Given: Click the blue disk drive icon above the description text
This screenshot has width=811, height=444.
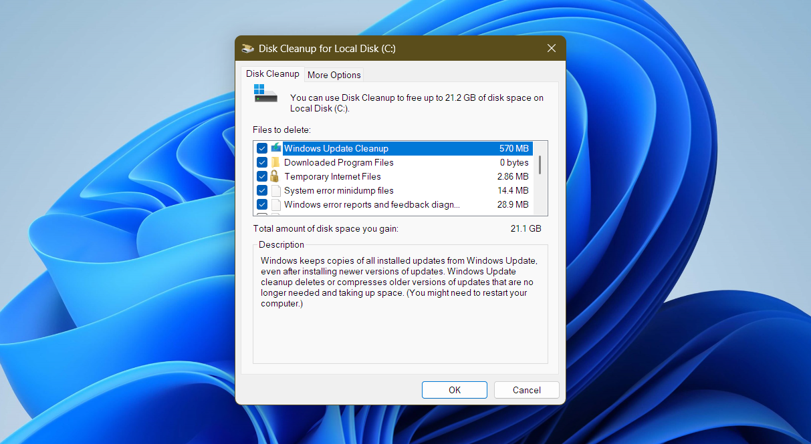Looking at the screenshot, I should tap(265, 93).
